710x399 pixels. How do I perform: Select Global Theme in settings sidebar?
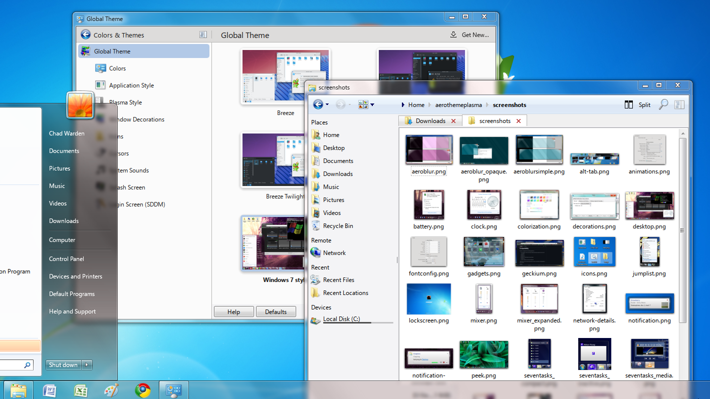[x=144, y=51]
